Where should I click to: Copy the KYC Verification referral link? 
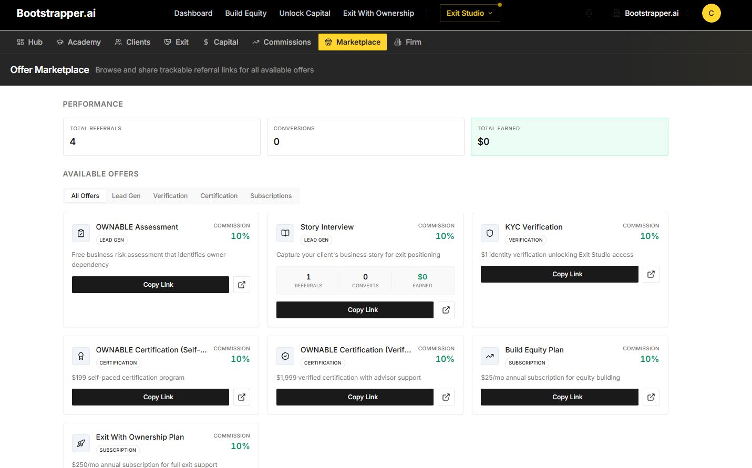coord(560,274)
